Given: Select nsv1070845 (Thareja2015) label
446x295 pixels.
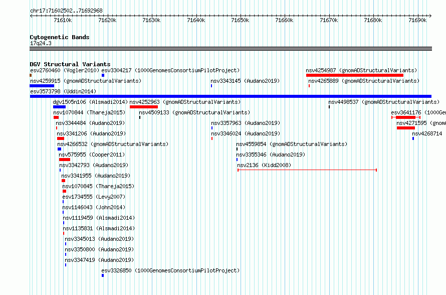Looking at the screenshot, I should tap(98, 186).
